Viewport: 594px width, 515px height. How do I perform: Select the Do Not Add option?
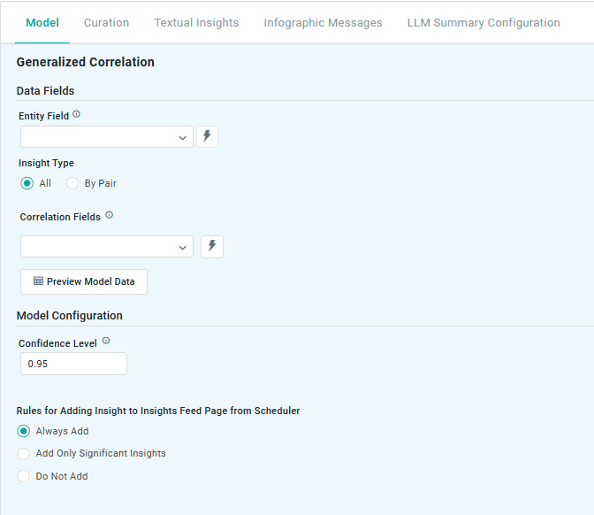point(24,476)
